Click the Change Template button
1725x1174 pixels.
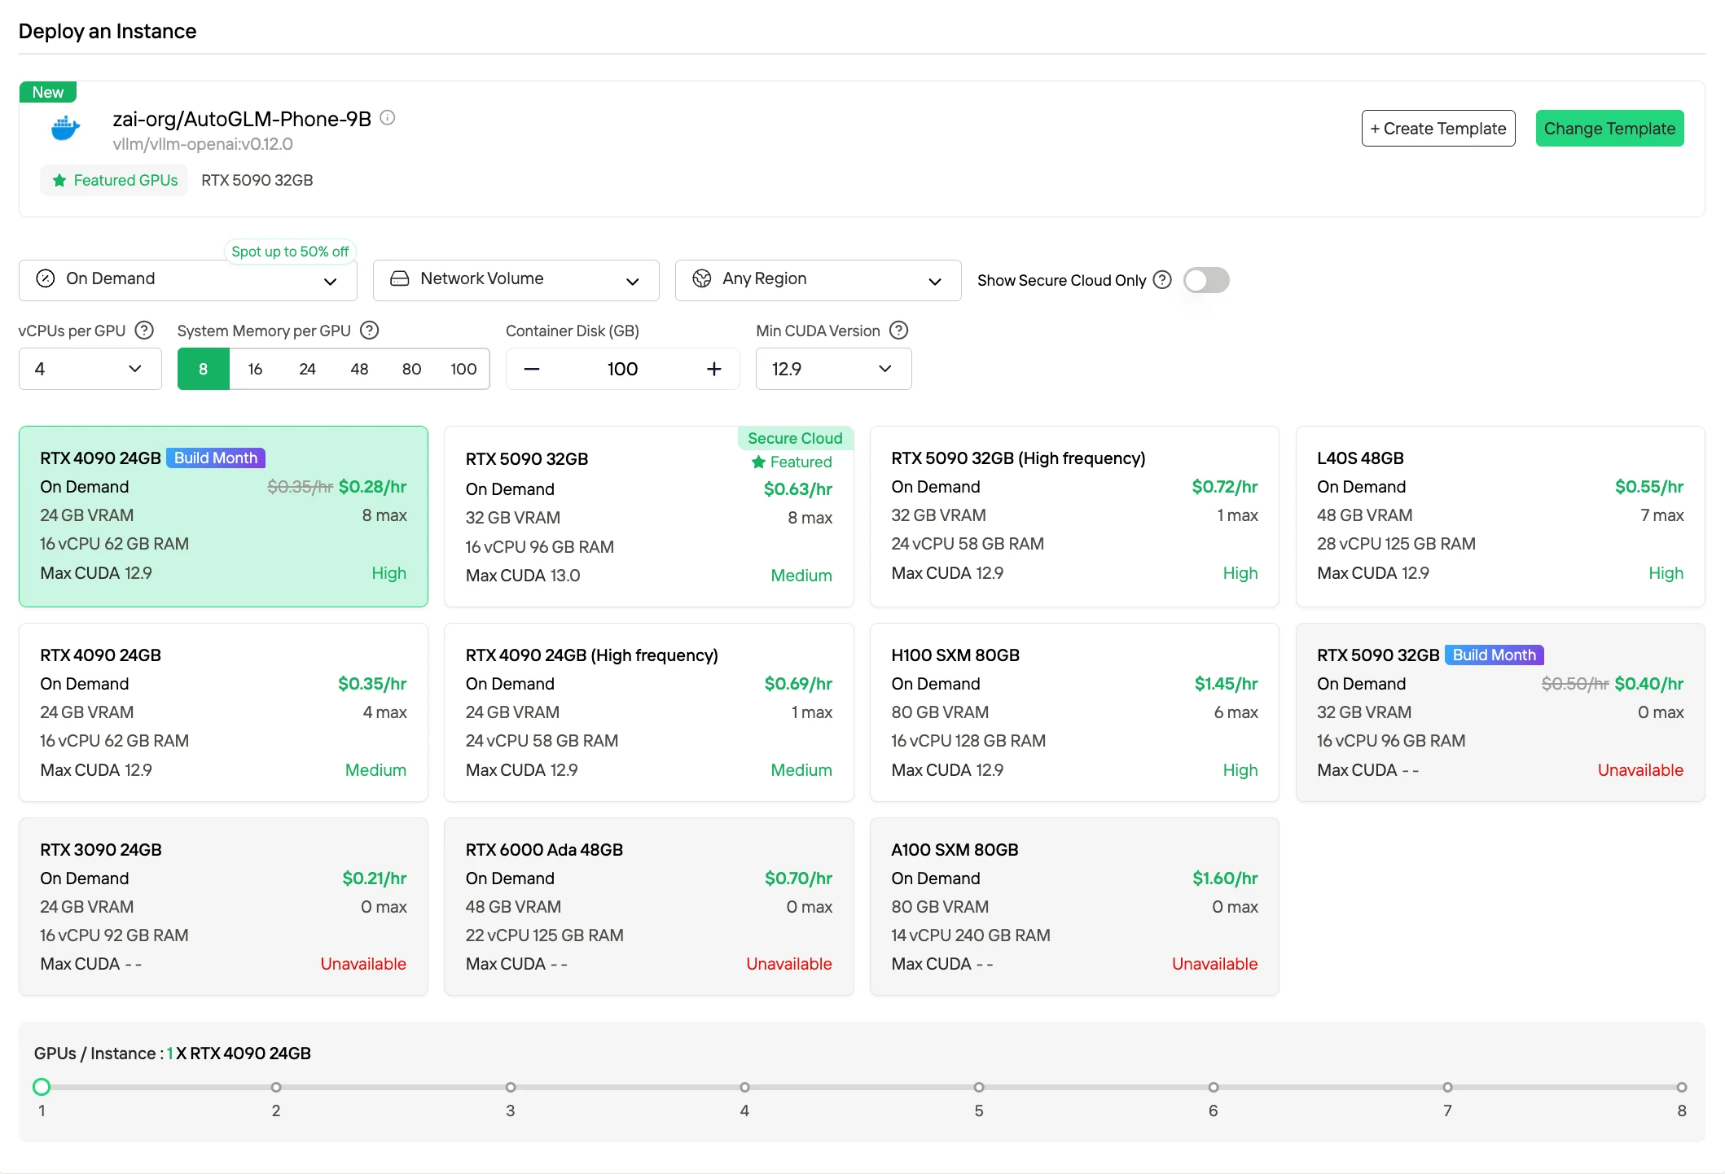pos(1609,129)
